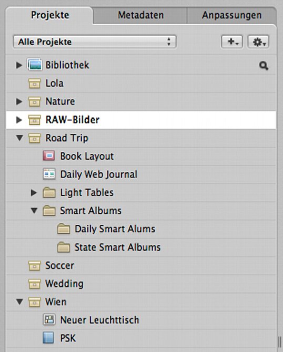Viewport: 283px width, 352px height.
Task: Open the gear action menu button
Action: point(258,42)
